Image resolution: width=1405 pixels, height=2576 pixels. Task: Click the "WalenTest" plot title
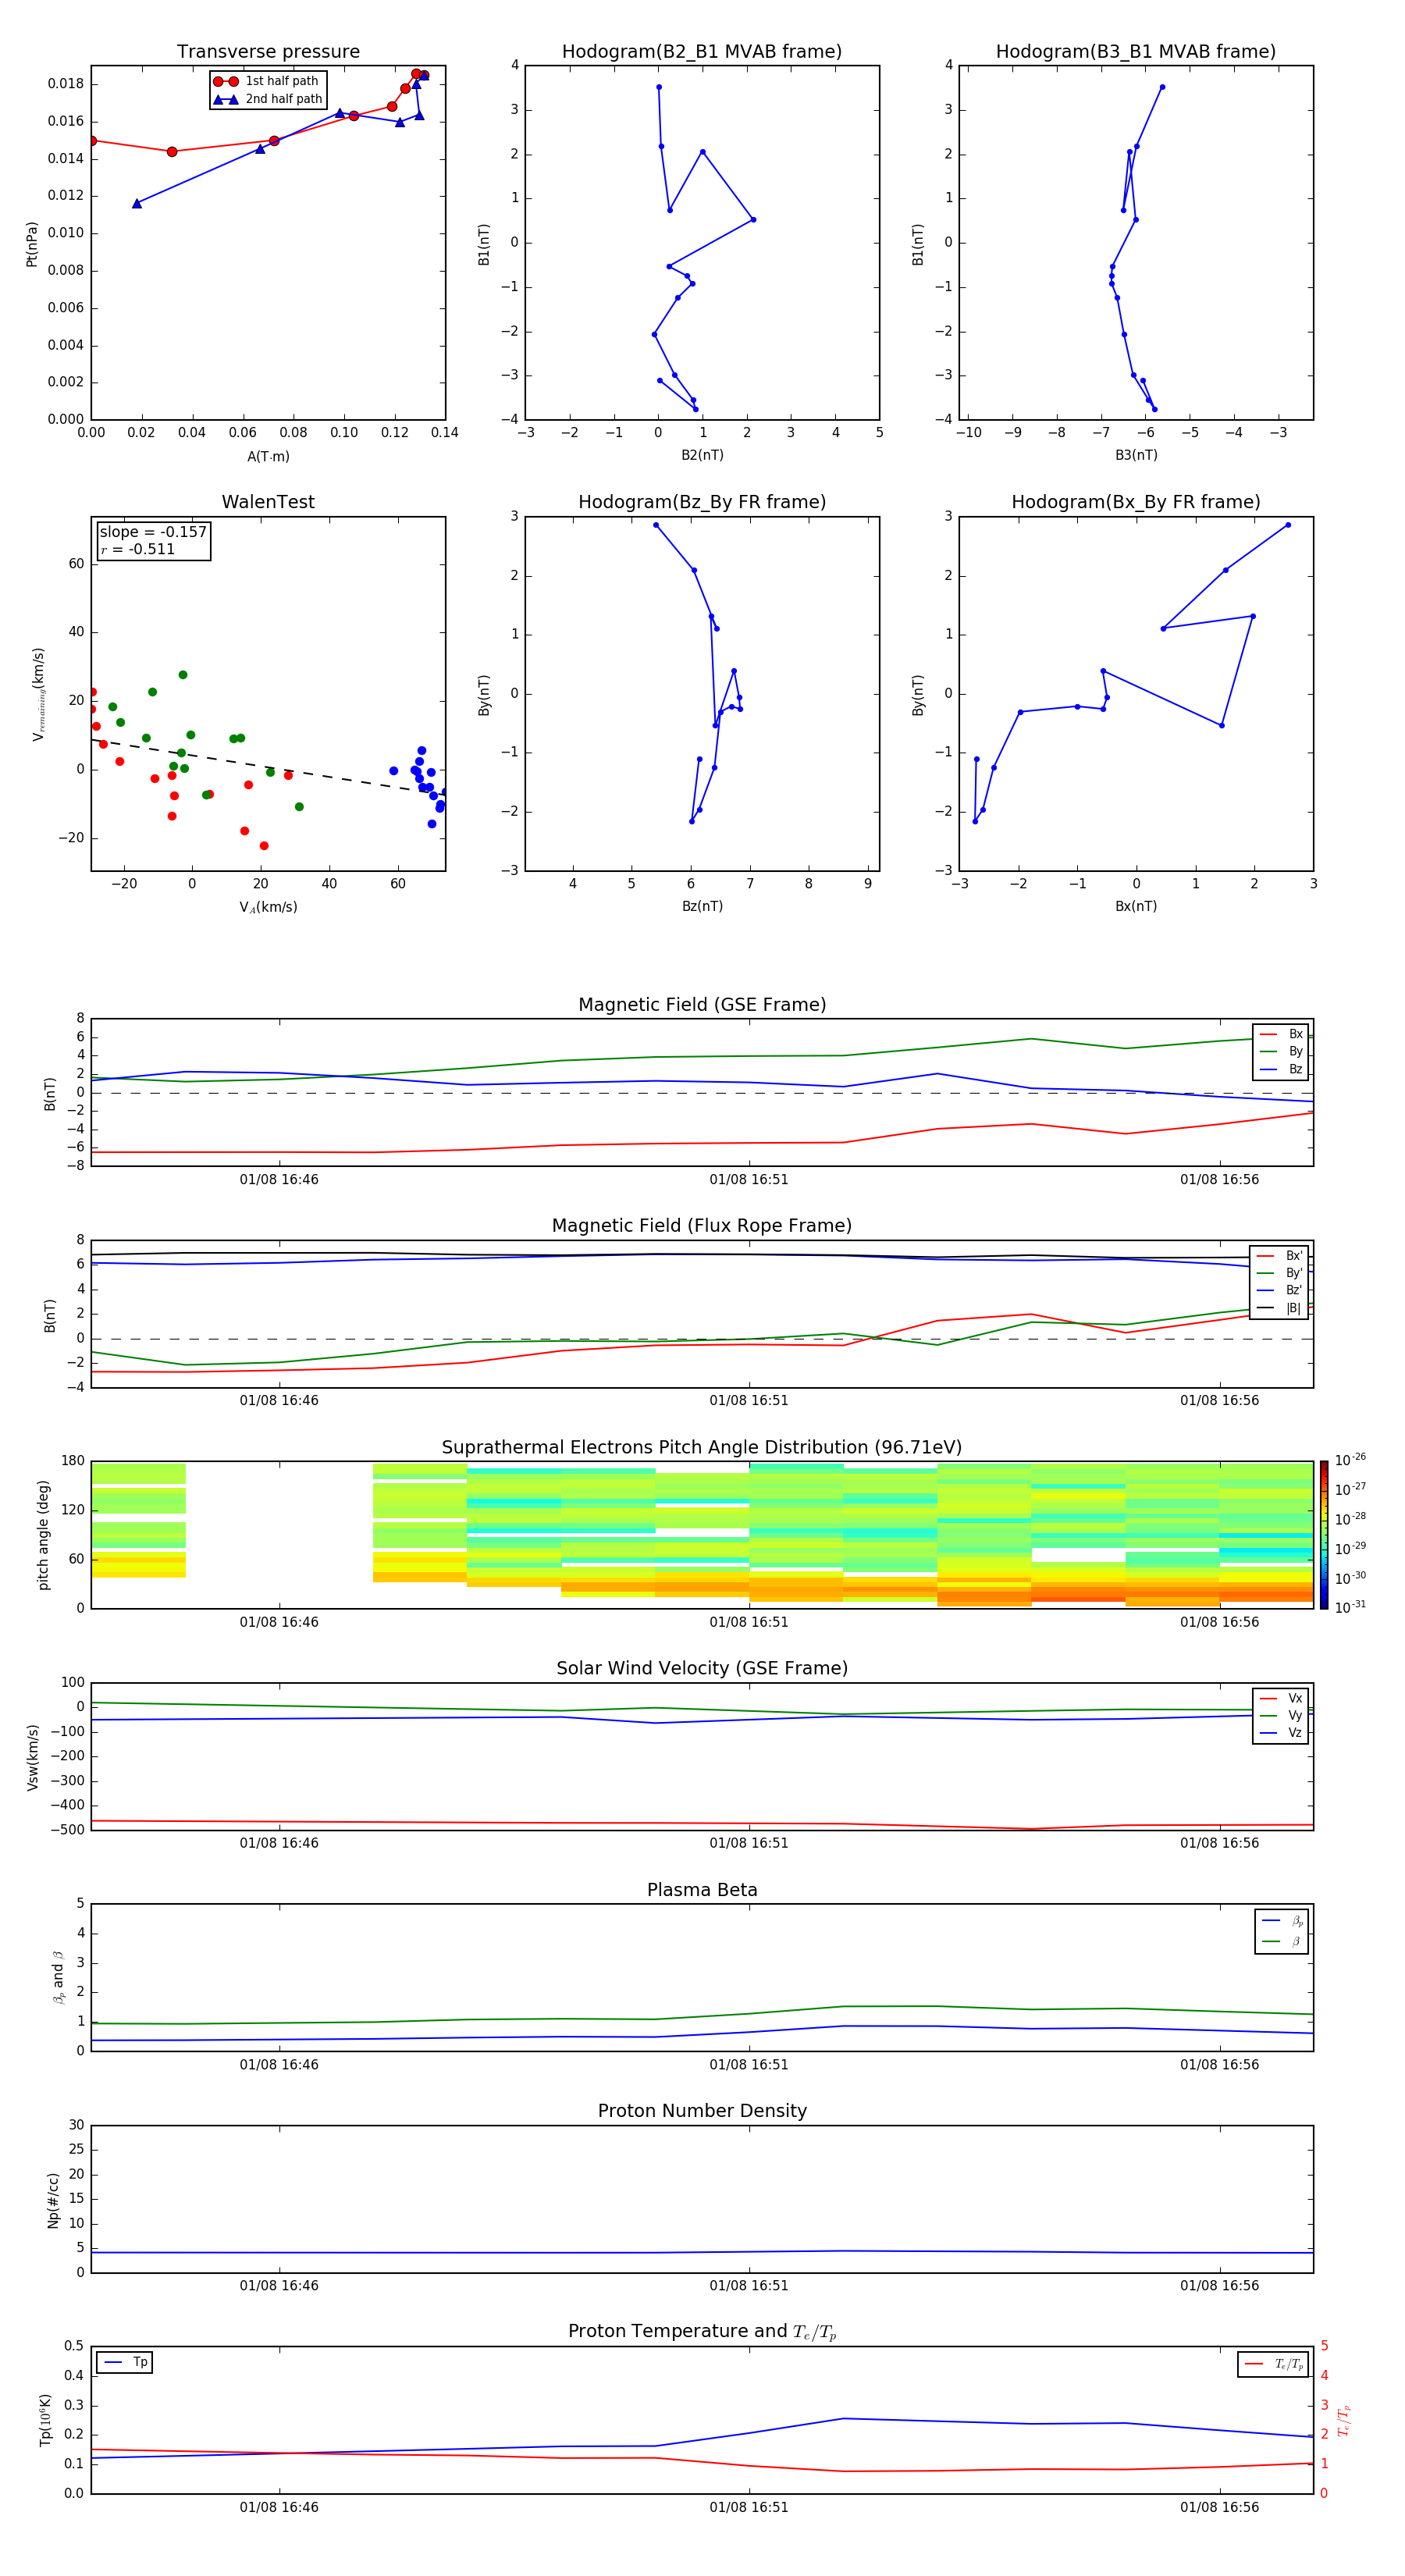tap(268, 502)
